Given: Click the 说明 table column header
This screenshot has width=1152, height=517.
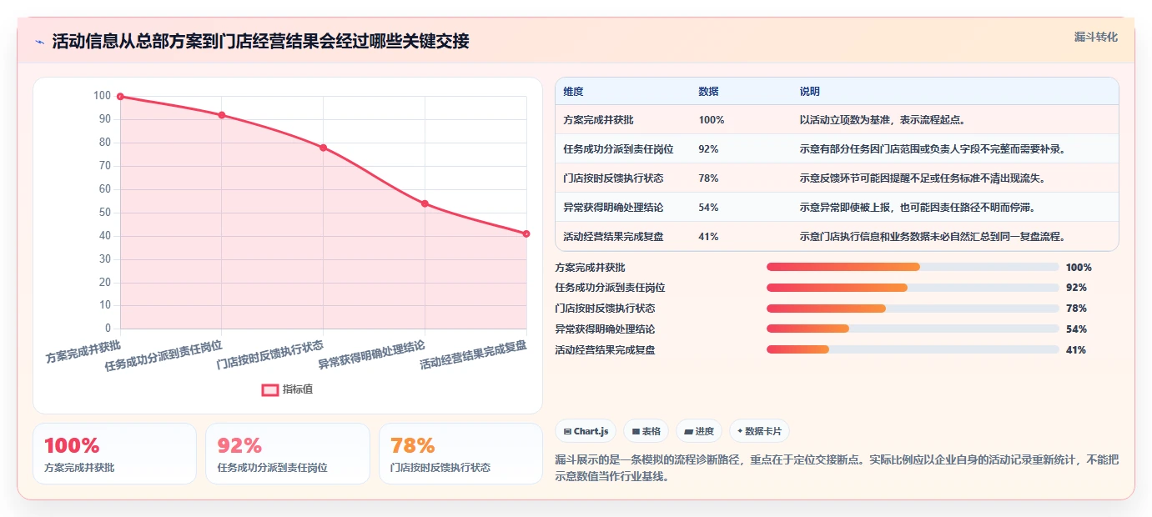Looking at the screenshot, I should tap(809, 91).
